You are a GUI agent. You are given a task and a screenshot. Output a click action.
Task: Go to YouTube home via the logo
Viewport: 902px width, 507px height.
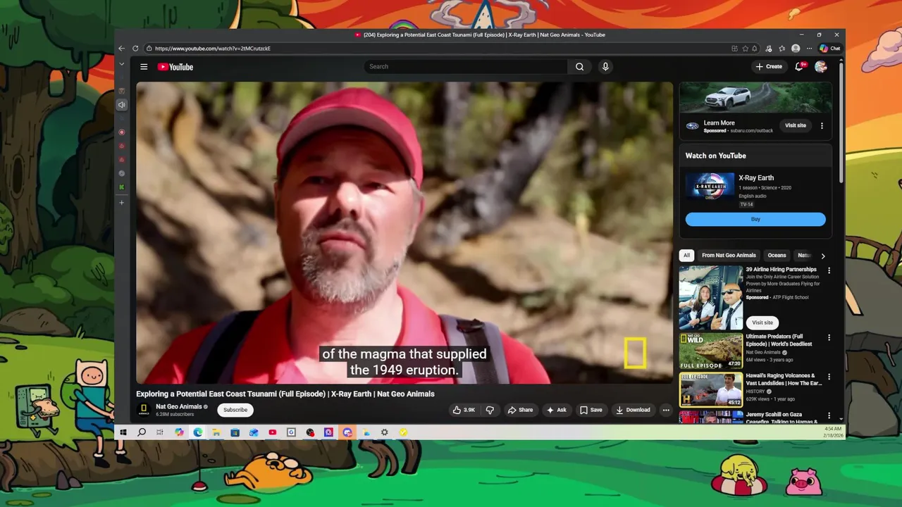175,67
